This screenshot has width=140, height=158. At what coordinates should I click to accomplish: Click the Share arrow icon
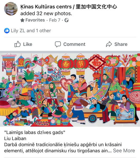click(109, 44)
